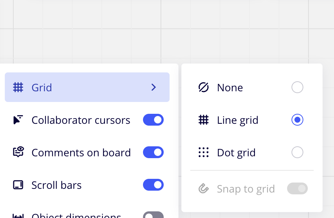Click the Object dimensions icon
334x218 pixels.
[18, 215]
